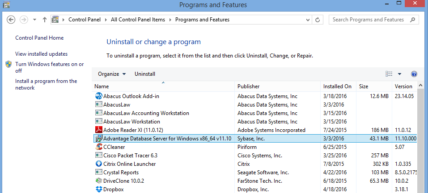Click the version 5.07 cell

400,147
